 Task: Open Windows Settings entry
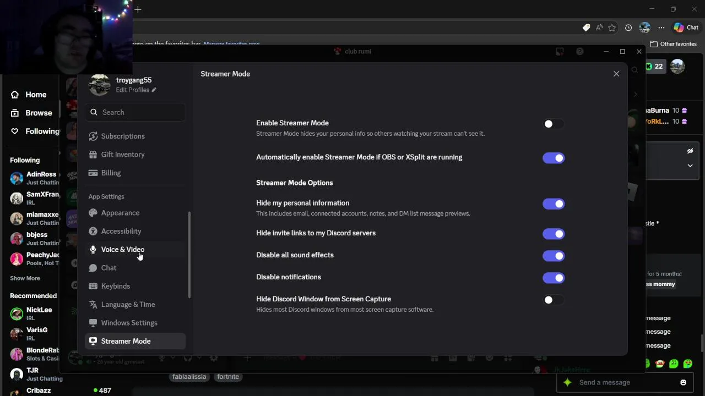135,323
